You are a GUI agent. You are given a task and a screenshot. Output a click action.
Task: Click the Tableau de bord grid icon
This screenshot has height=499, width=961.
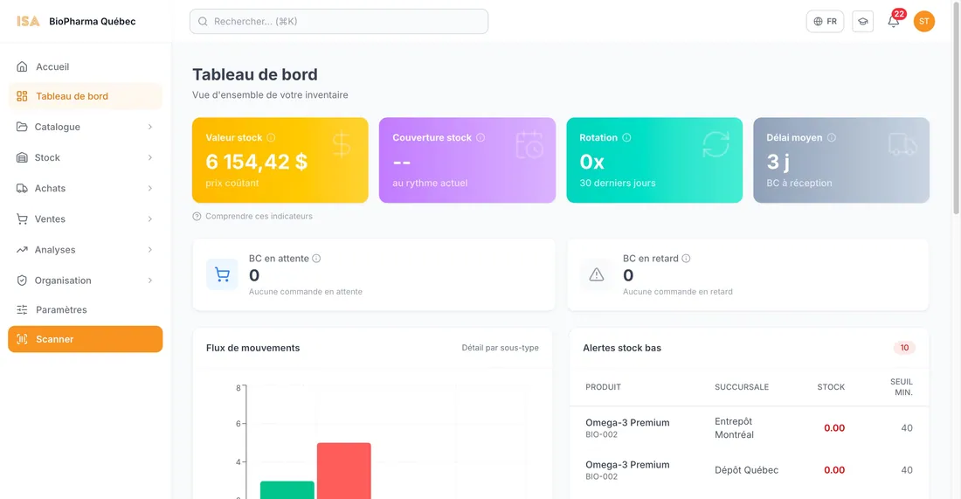[22, 96]
